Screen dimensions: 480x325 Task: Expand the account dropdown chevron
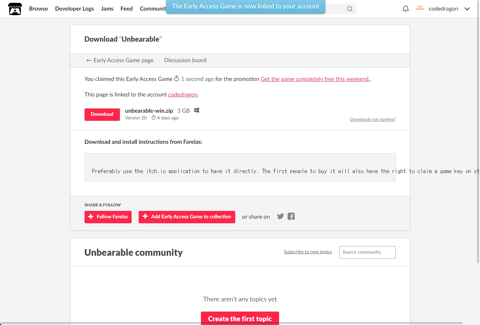click(x=467, y=9)
